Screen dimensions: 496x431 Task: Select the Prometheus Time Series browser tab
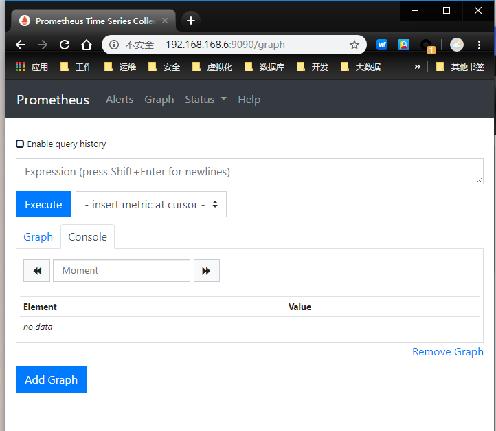[93, 21]
